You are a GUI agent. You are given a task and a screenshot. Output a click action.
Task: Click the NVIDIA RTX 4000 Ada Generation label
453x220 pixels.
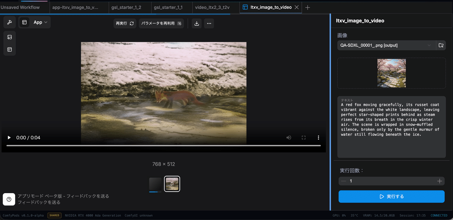point(93,215)
